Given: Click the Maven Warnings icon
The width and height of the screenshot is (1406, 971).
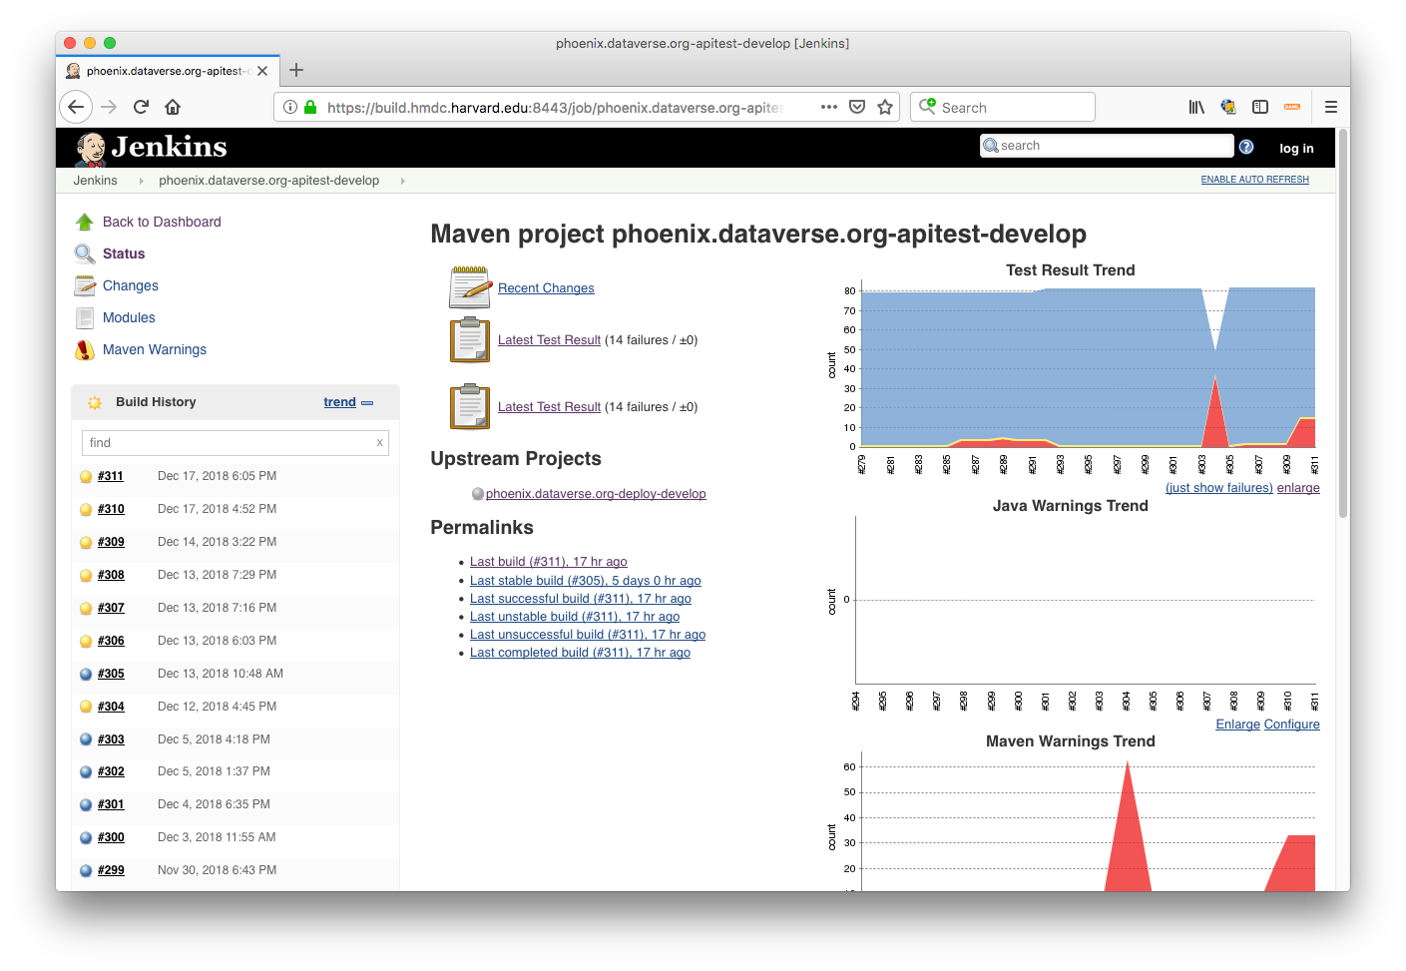Looking at the screenshot, I should (85, 349).
